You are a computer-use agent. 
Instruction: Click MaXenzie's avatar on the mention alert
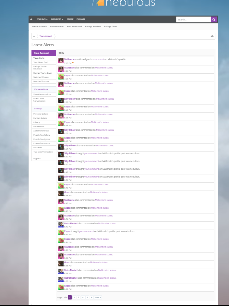click(x=61, y=60)
